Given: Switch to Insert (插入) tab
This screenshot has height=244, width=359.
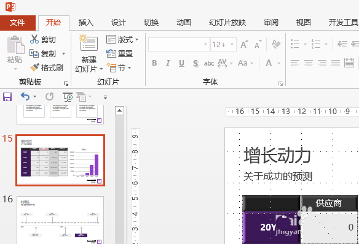Looking at the screenshot, I should (85, 23).
